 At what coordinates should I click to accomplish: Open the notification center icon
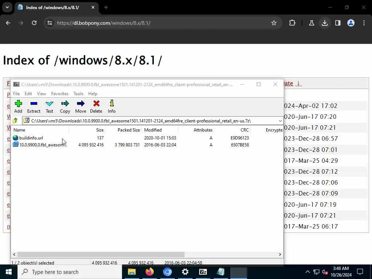360,272
